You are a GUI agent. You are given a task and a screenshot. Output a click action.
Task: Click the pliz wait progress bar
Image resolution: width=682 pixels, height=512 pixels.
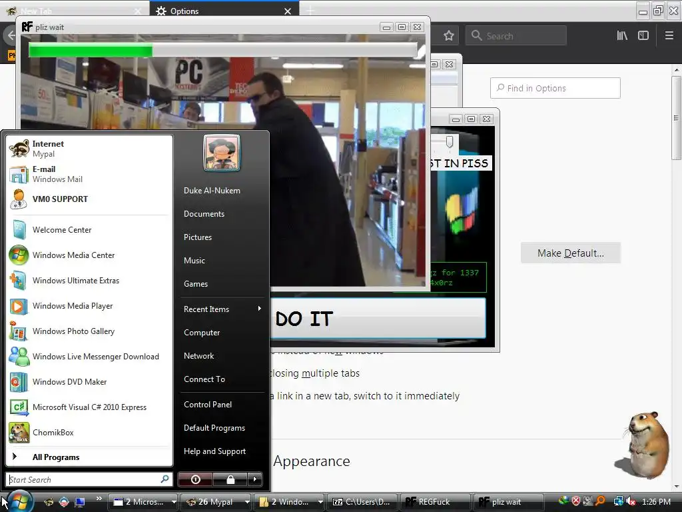[222, 49]
